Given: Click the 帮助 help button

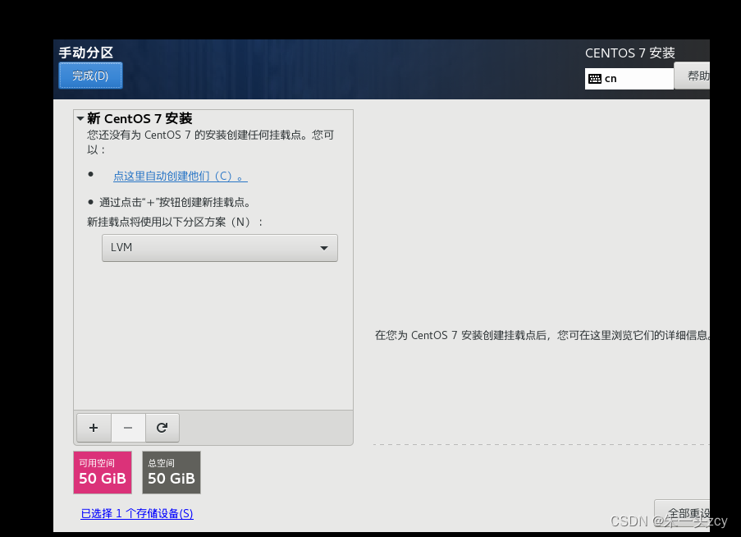Looking at the screenshot, I should pos(693,76).
